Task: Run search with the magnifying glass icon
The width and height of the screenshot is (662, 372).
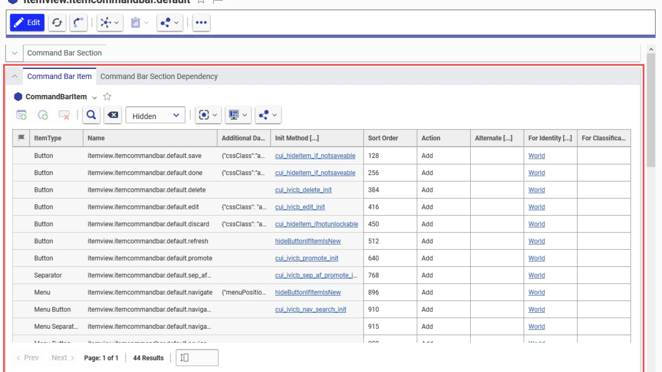Action: tap(91, 115)
